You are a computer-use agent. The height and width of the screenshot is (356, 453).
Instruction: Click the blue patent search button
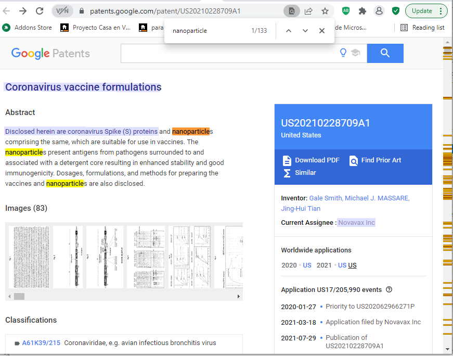pos(385,53)
